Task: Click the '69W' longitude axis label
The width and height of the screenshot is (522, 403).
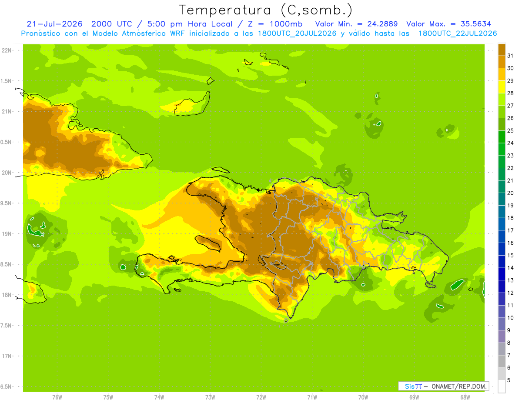Action: (x=414, y=397)
